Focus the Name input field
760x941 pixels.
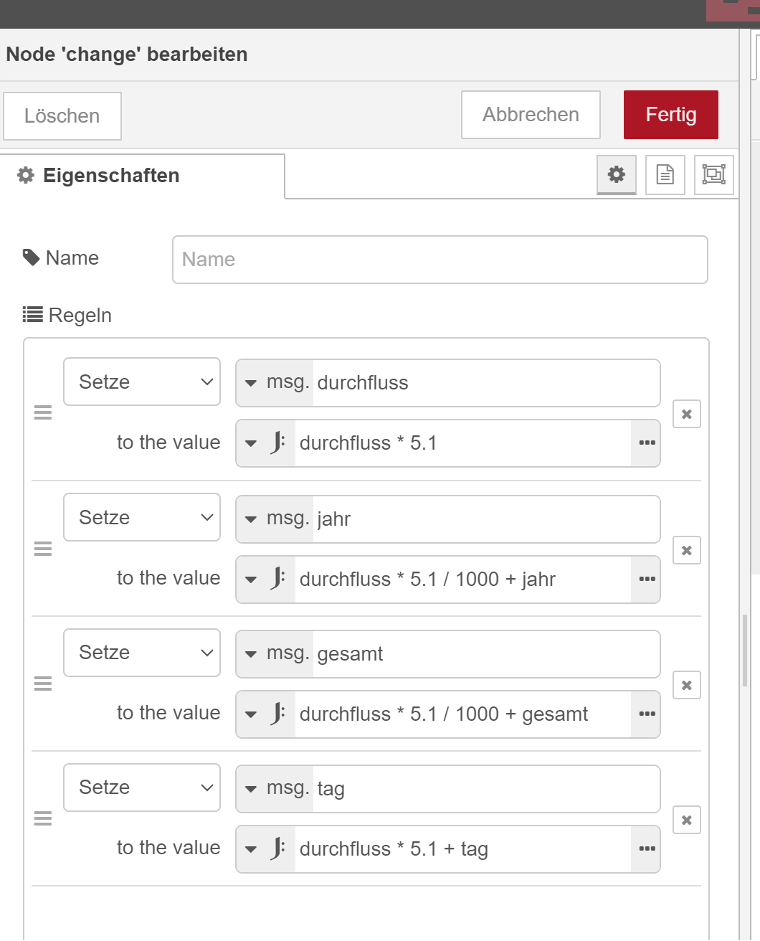click(x=440, y=260)
